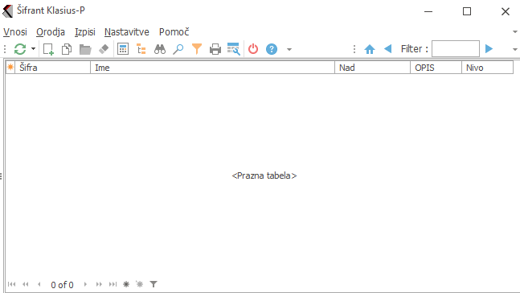This screenshot has width=520, height=293.
Task: Jump to previous page navigator button
Action: coord(26,284)
